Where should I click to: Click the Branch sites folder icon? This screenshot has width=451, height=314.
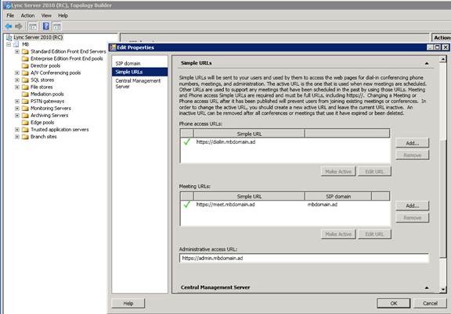[x=25, y=137]
